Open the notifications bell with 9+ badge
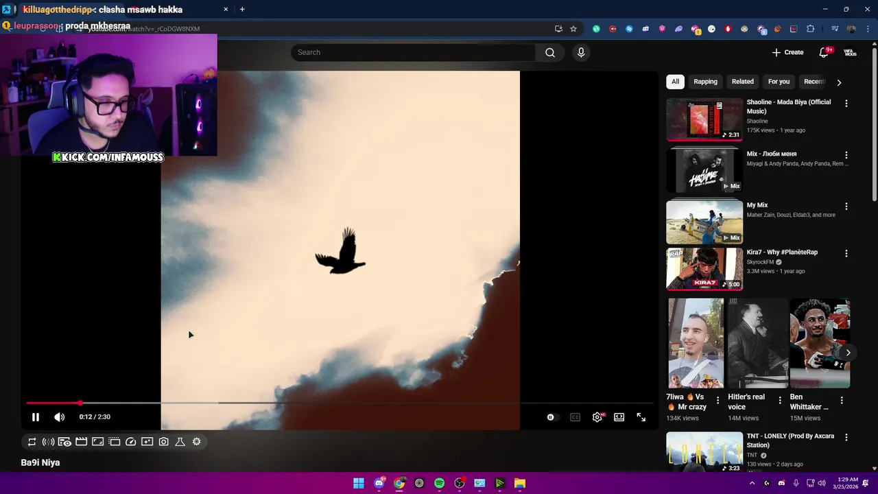This screenshot has height=494, width=878. point(824,52)
